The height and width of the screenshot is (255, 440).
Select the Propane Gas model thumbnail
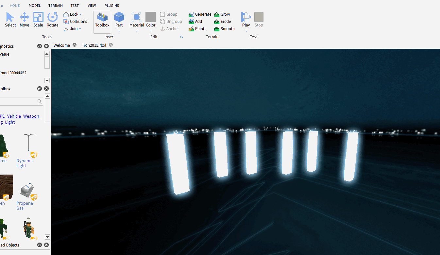pos(27,191)
